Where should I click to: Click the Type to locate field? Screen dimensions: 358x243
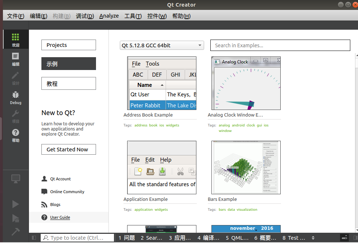click(x=77, y=238)
